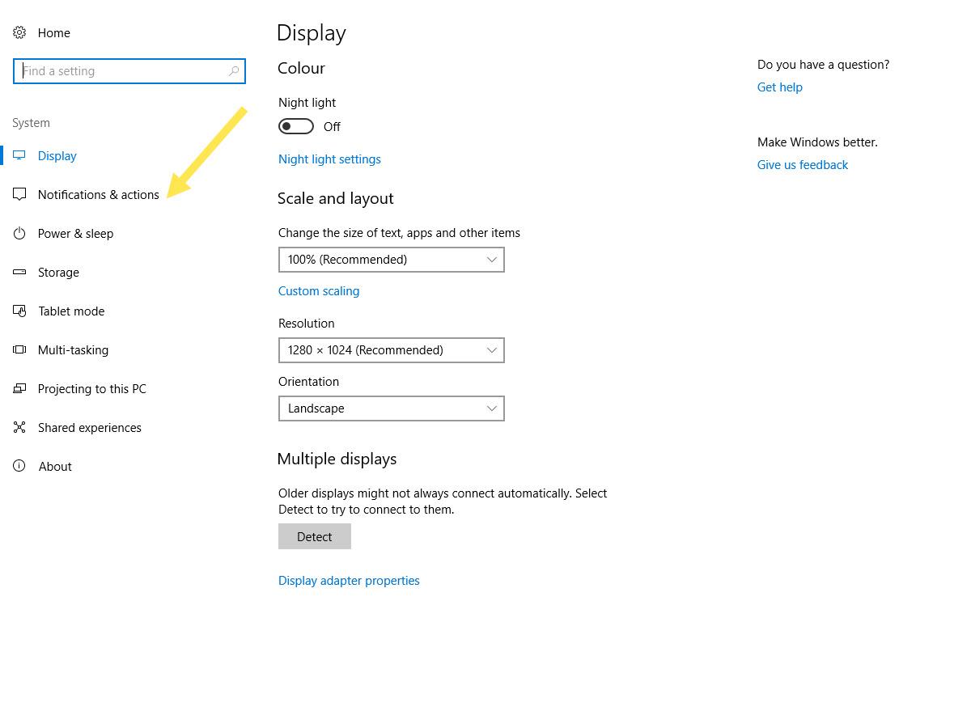Click the Projecting to this PC icon
971x728 pixels.
pos(19,389)
